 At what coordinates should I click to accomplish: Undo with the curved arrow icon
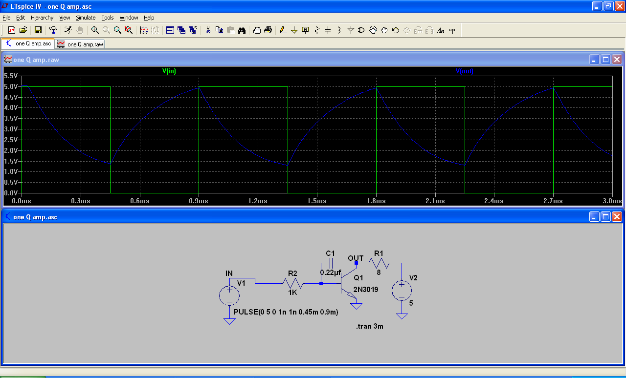pyautogui.click(x=396, y=30)
